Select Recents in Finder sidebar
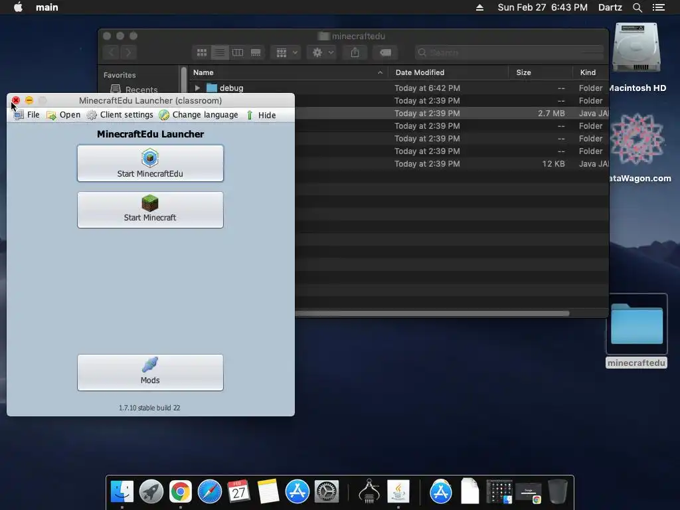Image resolution: width=680 pixels, height=510 pixels. (x=134, y=90)
